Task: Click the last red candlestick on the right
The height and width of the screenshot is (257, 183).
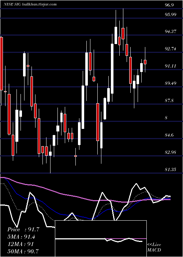Action: (x=145, y=62)
